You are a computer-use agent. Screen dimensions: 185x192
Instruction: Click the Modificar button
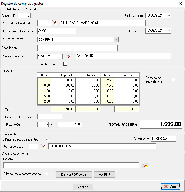click(83, 187)
